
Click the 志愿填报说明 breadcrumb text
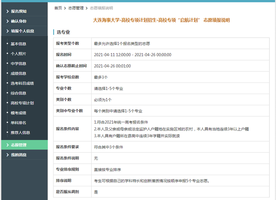[x=101, y=8]
